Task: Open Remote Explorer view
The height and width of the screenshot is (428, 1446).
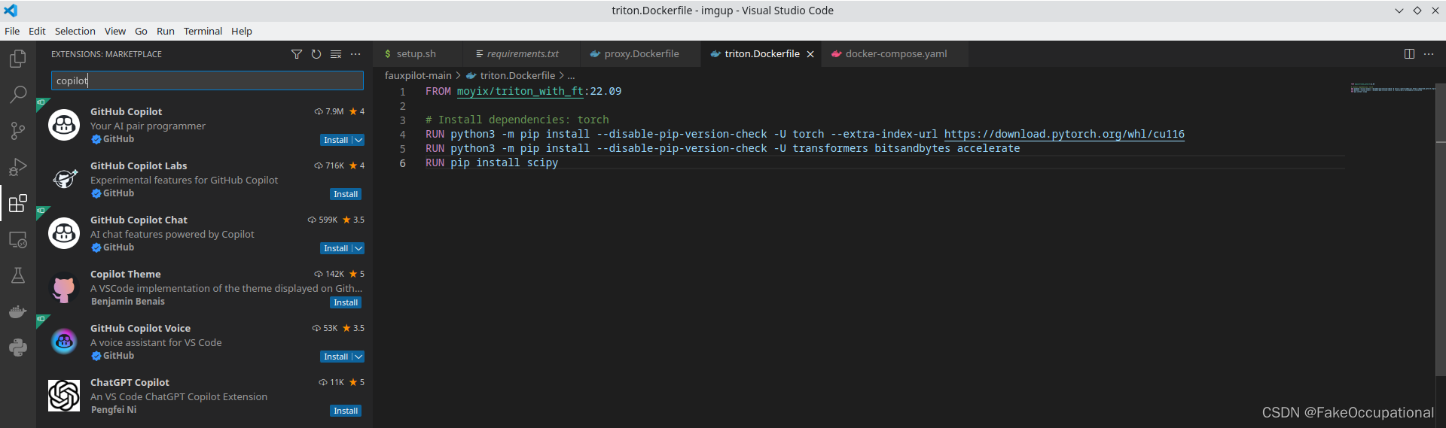Action: click(17, 240)
